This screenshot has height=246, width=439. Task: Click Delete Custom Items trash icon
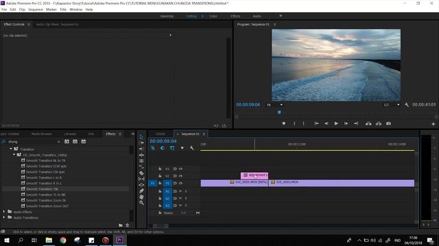(128, 225)
